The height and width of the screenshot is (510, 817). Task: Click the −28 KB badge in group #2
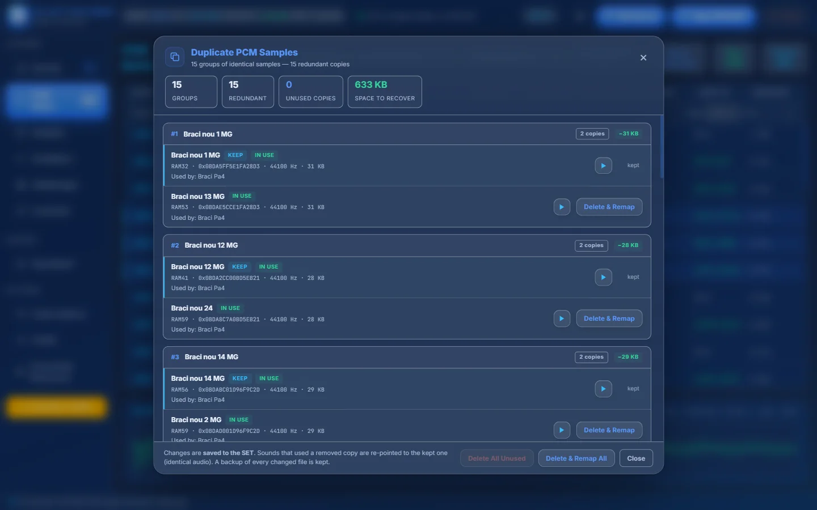[628, 245]
